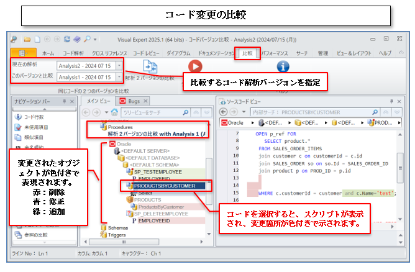Screen dimensions: 415x272
Task: Switch to the 比較 ribbon tab
Action: click(x=245, y=53)
